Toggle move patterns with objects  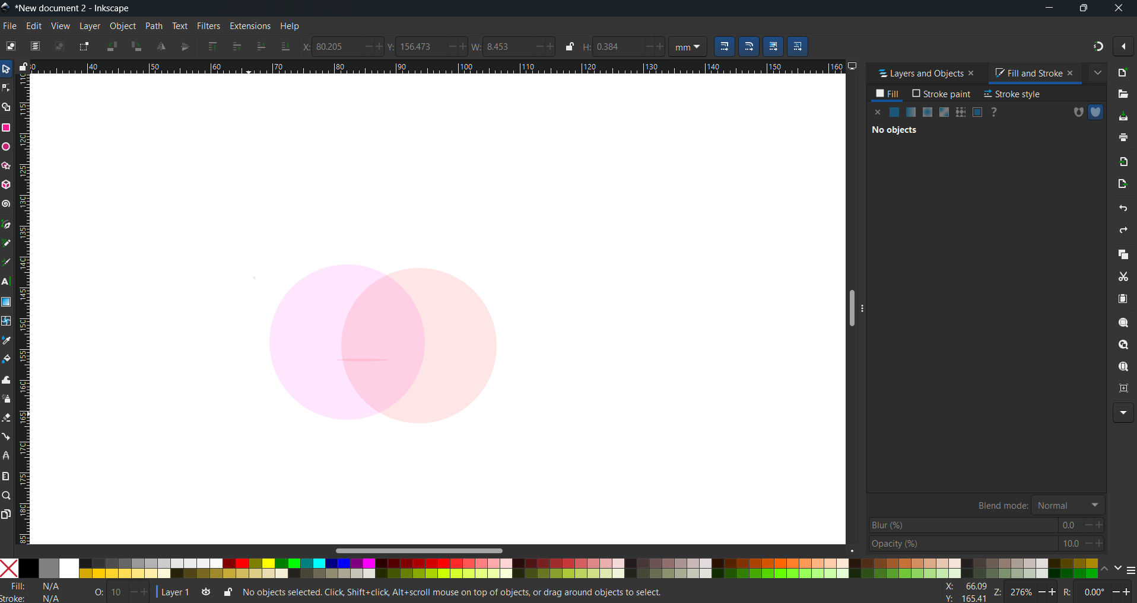coord(798,46)
